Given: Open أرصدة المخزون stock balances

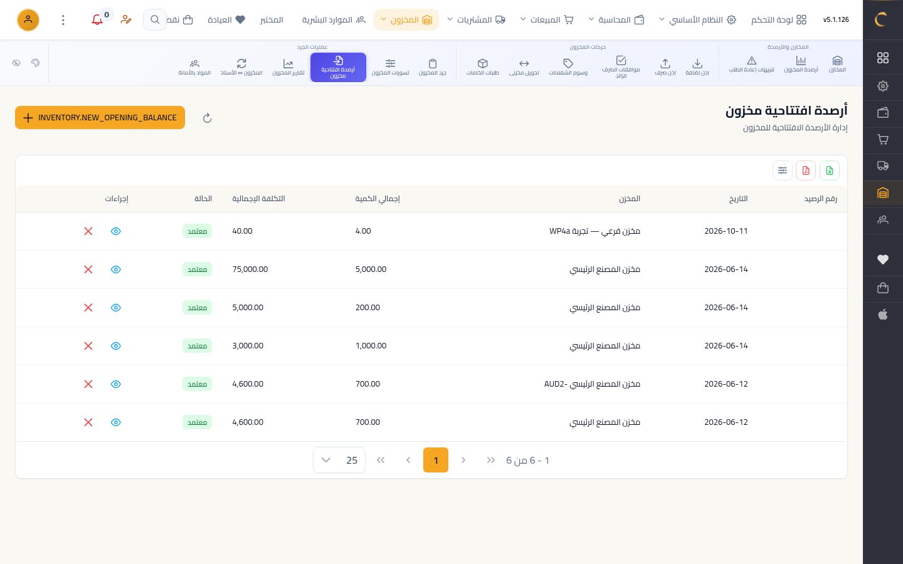Looking at the screenshot, I should [801, 64].
